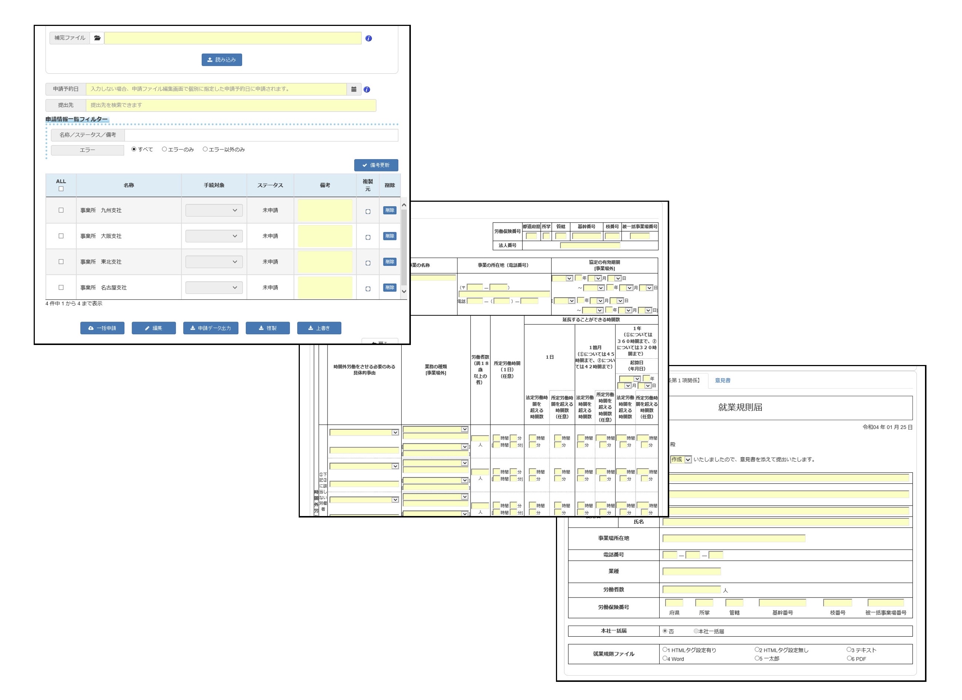Screen dimensions: 962x700
Task: Switch to the 意見書 tab
Action: click(723, 381)
